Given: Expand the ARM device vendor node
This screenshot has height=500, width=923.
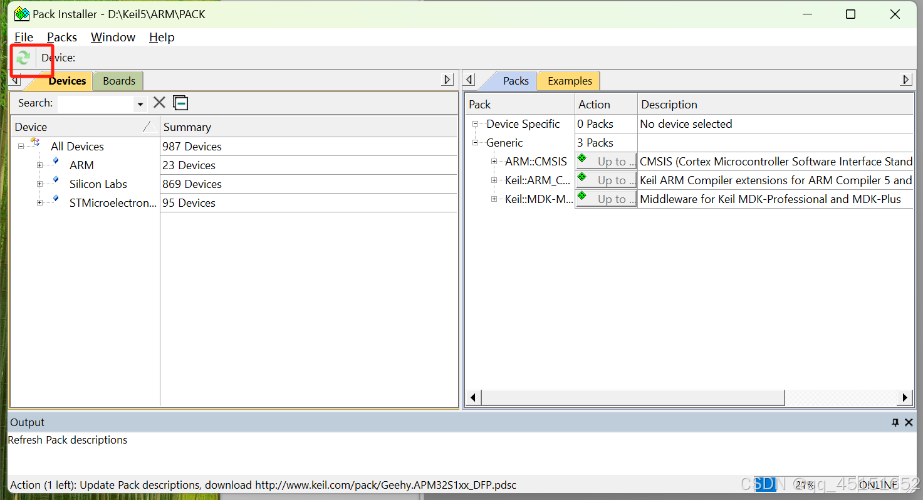Looking at the screenshot, I should coord(39,165).
